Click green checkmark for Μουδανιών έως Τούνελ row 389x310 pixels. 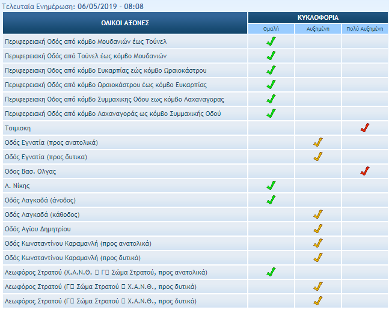271,41
